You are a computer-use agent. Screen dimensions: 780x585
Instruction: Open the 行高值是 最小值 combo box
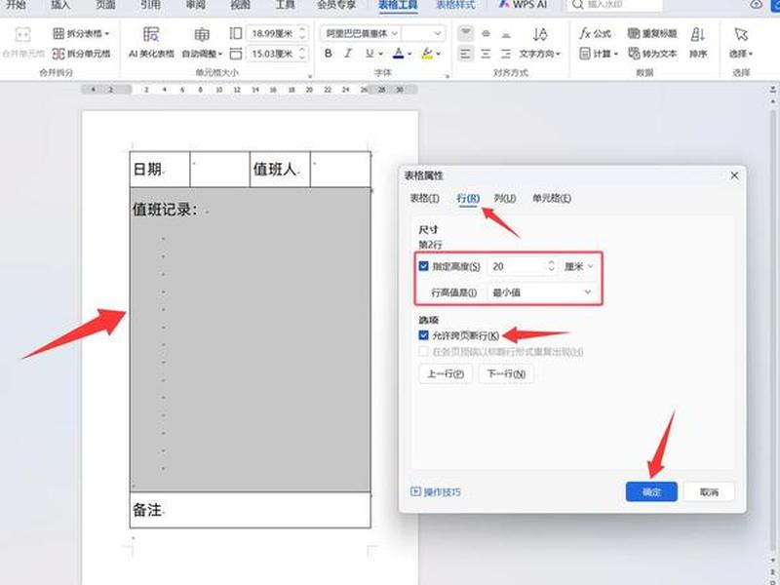coord(541,292)
